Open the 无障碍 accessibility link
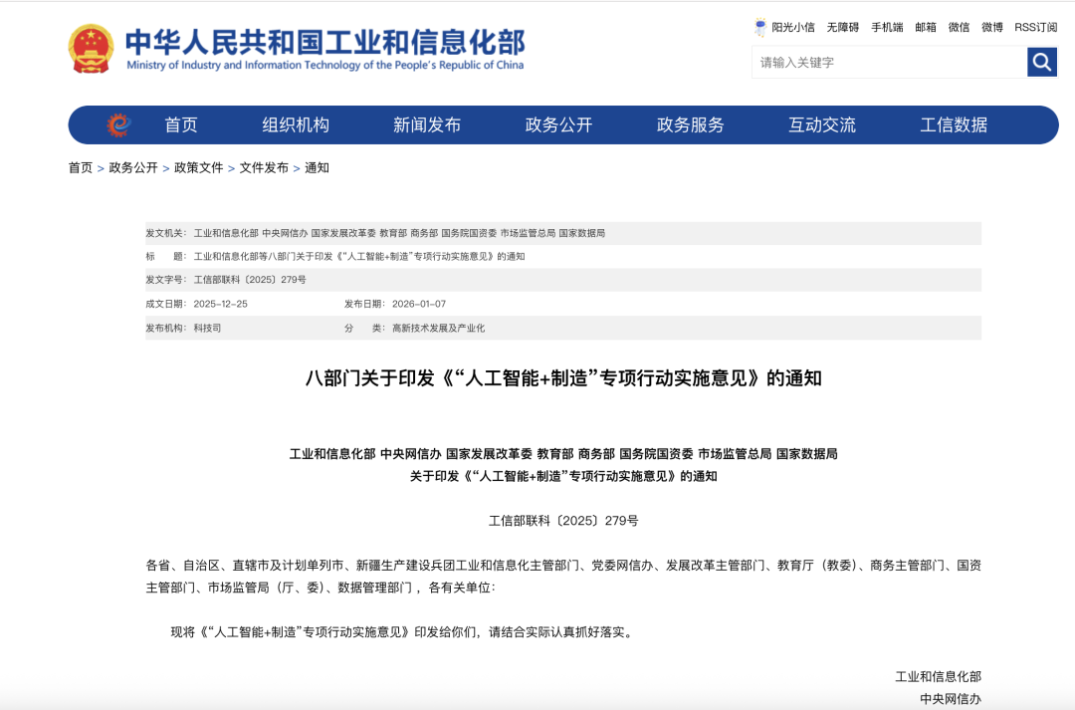Viewport: 1075px width, 710px height. click(843, 28)
